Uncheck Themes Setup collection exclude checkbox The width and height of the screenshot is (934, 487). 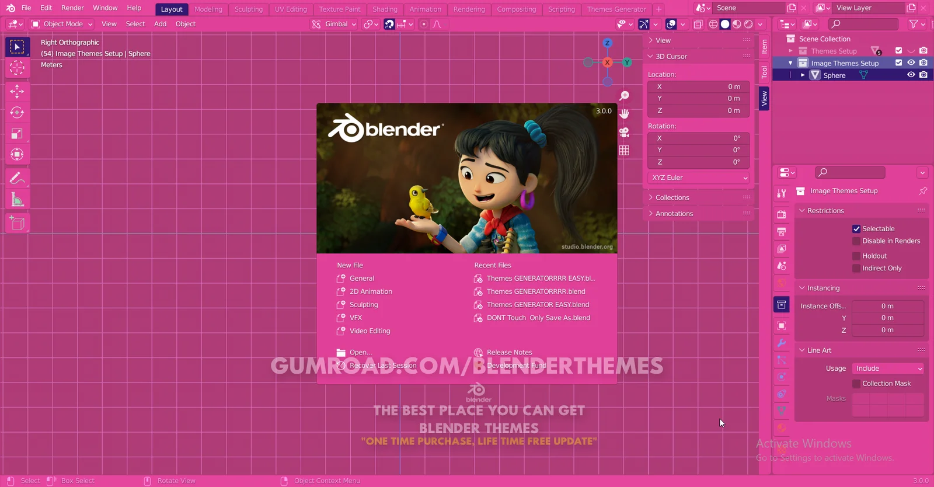coord(898,51)
